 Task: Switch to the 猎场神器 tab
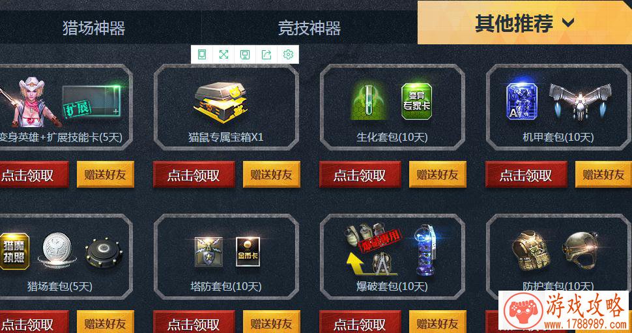[x=94, y=28]
